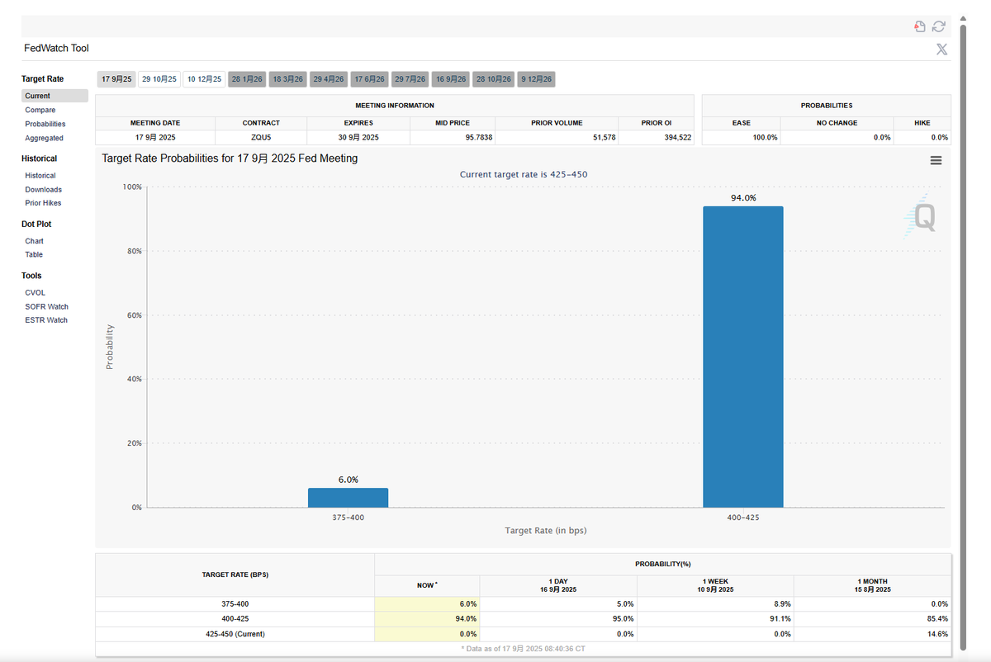The image size is (991, 662).
Task: Switch to the 28 1月26 meeting tab
Action: click(247, 79)
